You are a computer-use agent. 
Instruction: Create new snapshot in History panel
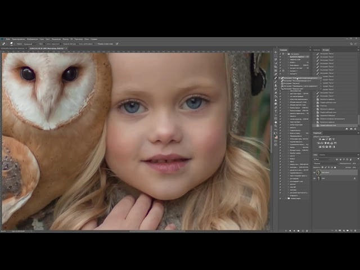(x=351, y=129)
